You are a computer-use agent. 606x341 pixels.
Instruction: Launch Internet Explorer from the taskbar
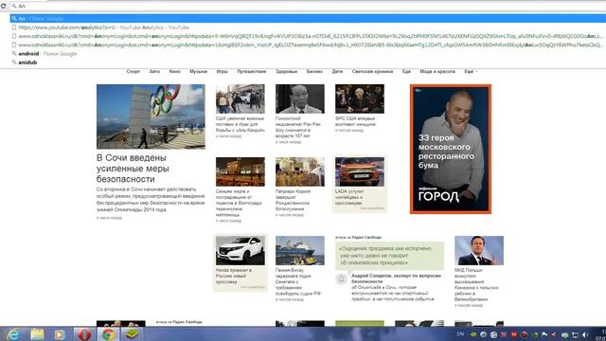[x=14, y=334]
